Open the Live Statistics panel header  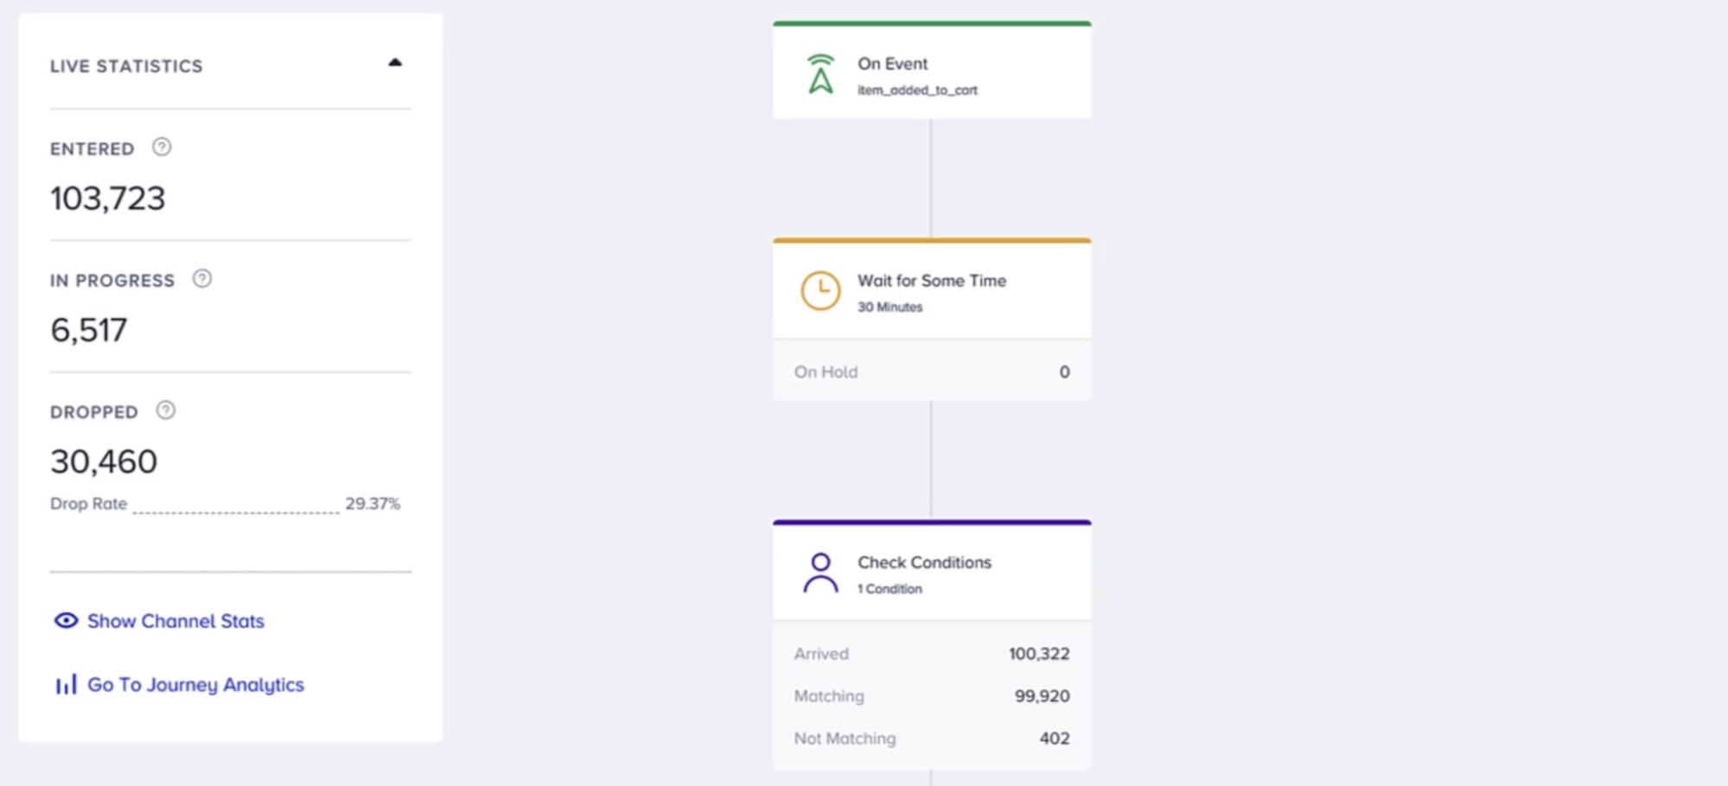coord(126,65)
